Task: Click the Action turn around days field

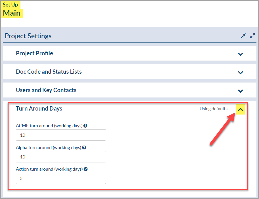Action: click(x=61, y=178)
